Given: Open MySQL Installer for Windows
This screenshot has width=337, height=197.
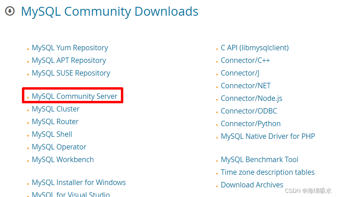Looking at the screenshot, I should coord(79,183).
